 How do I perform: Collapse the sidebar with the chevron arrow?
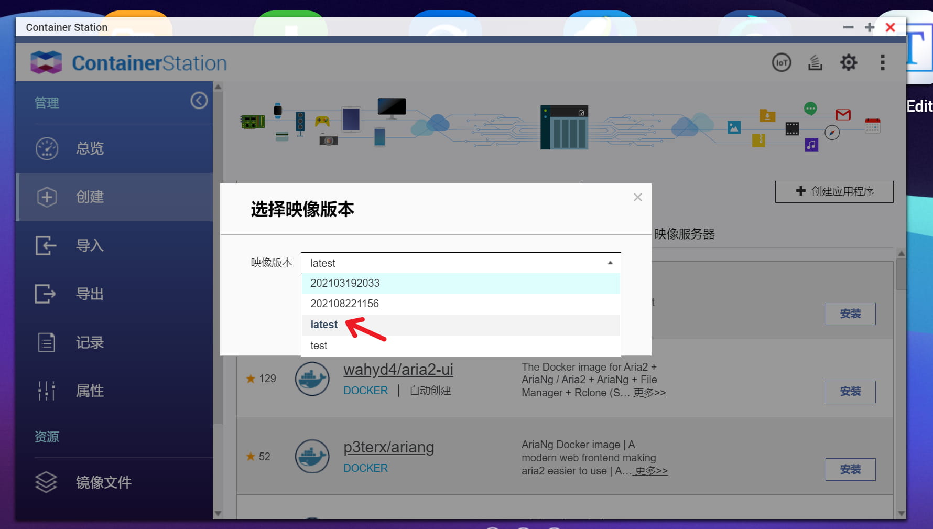pos(199,101)
